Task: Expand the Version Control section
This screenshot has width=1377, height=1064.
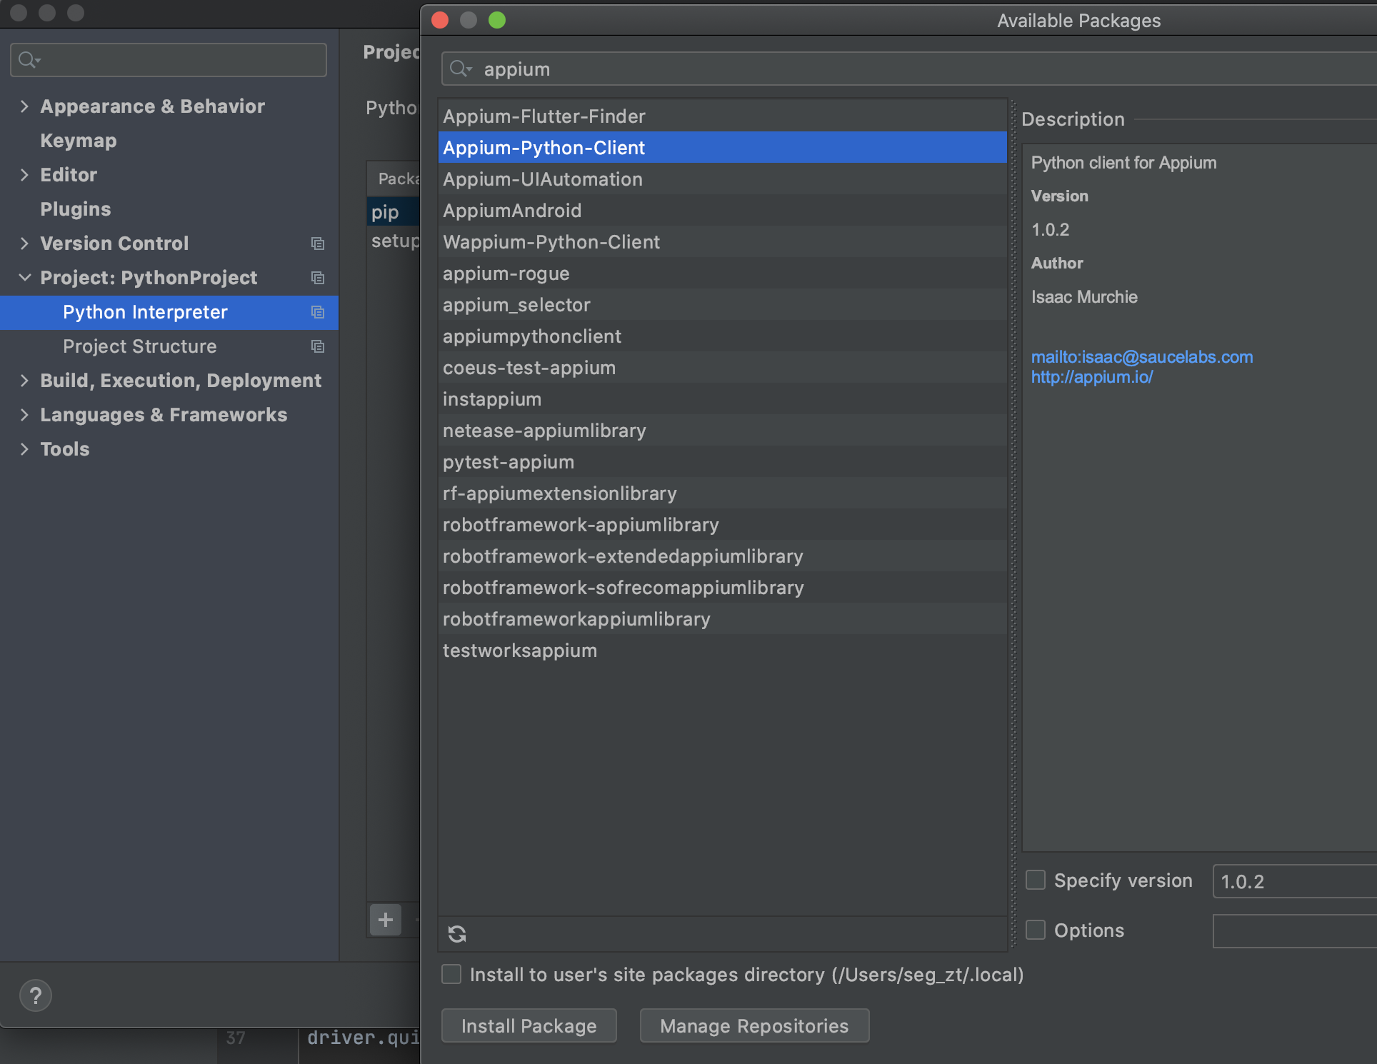Action: click(24, 244)
